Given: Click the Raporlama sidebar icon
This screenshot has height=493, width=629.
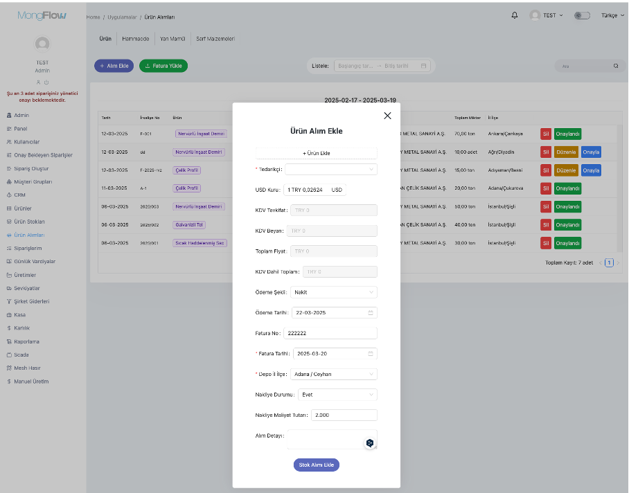Looking at the screenshot, I should [x=9, y=341].
